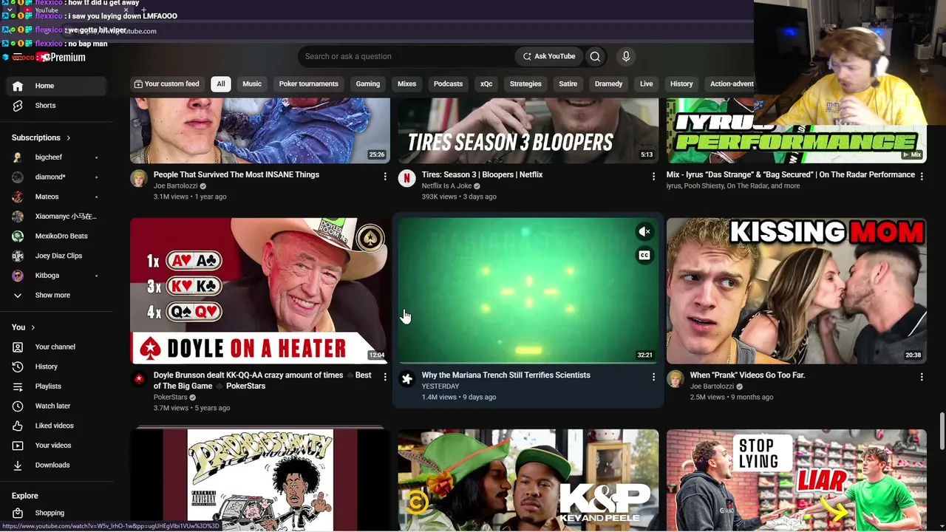
Task: Expand the You section header
Action: [24, 327]
